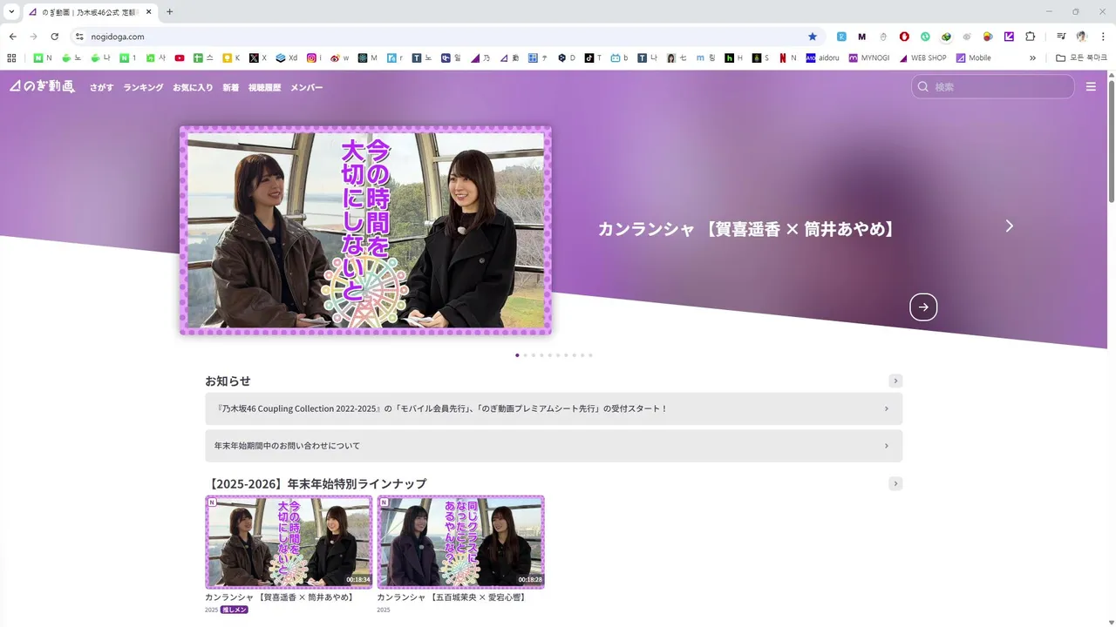Open the ランキング menu
Screen dimensions: 1116x627
coord(143,87)
